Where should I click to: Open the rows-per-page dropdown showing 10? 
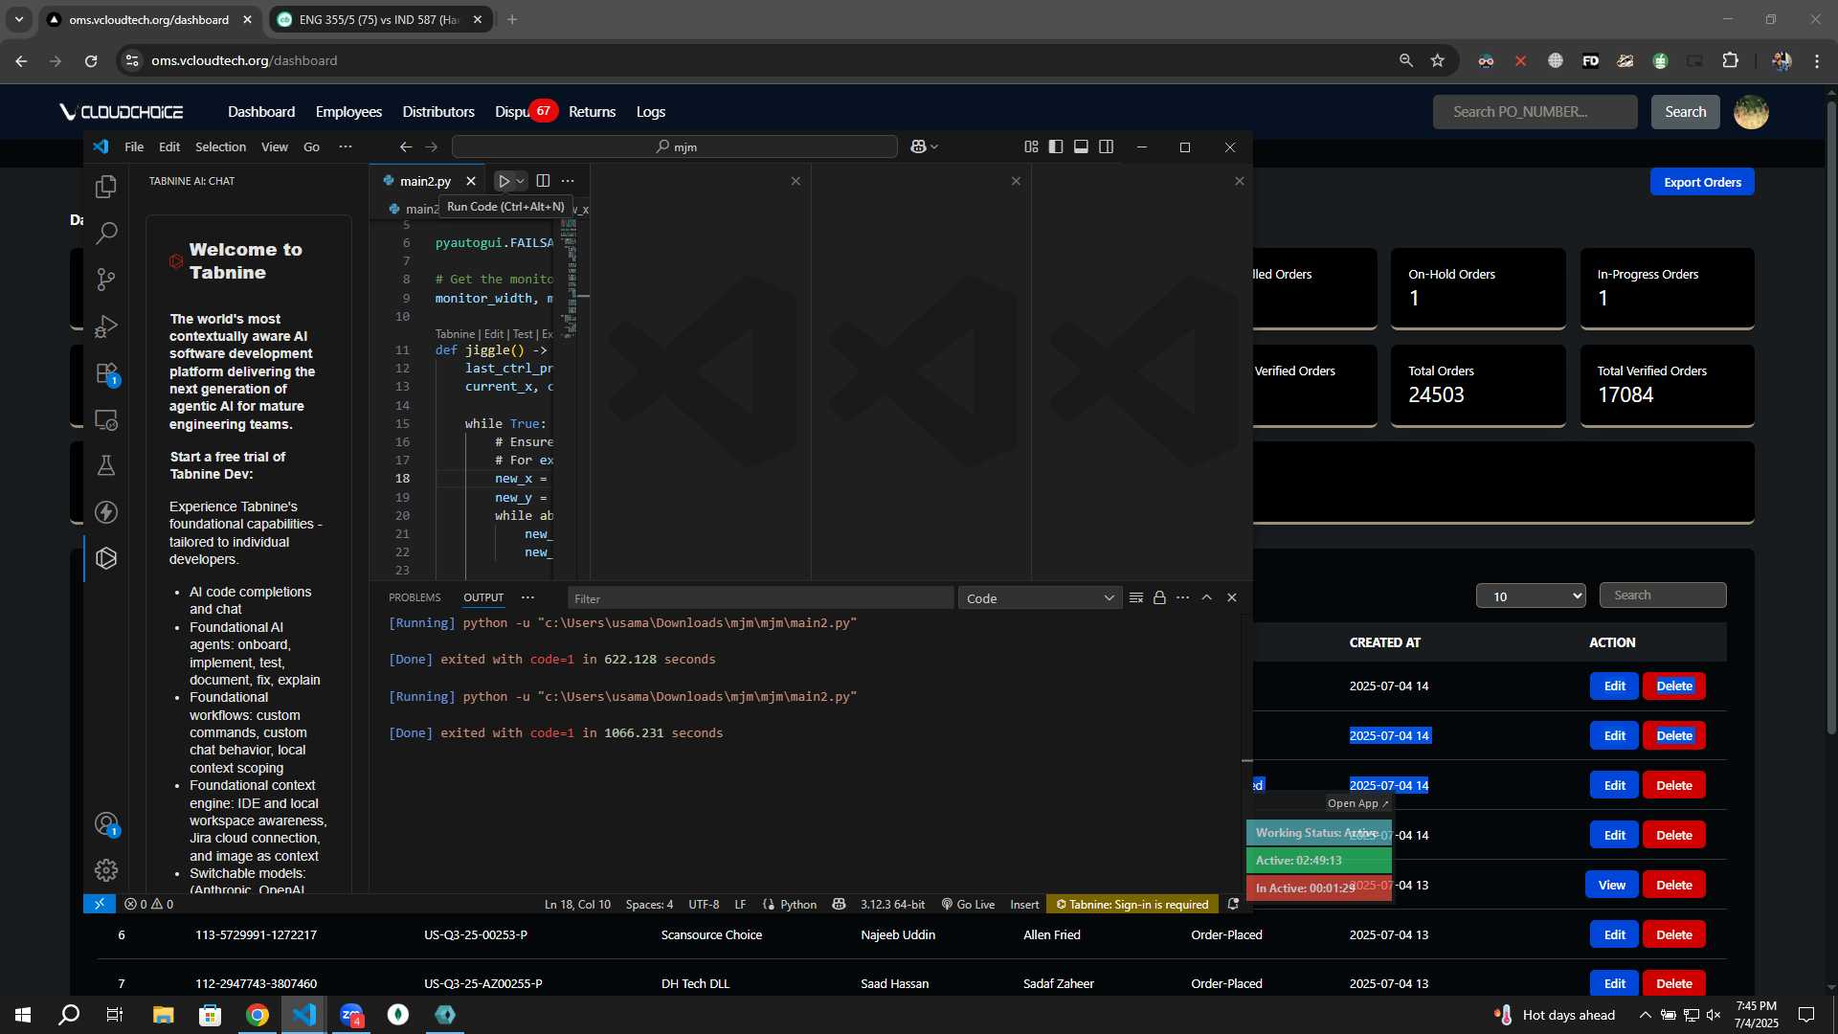tap(1531, 596)
